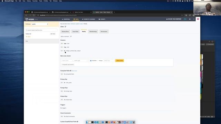Image resolution: width=221 pixels, height=124 pixels.
Task: Open the column type dropdown
Action: click(x=81, y=61)
